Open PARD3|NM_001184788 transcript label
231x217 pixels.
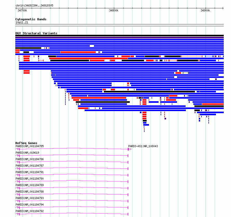click(x=30, y=192)
